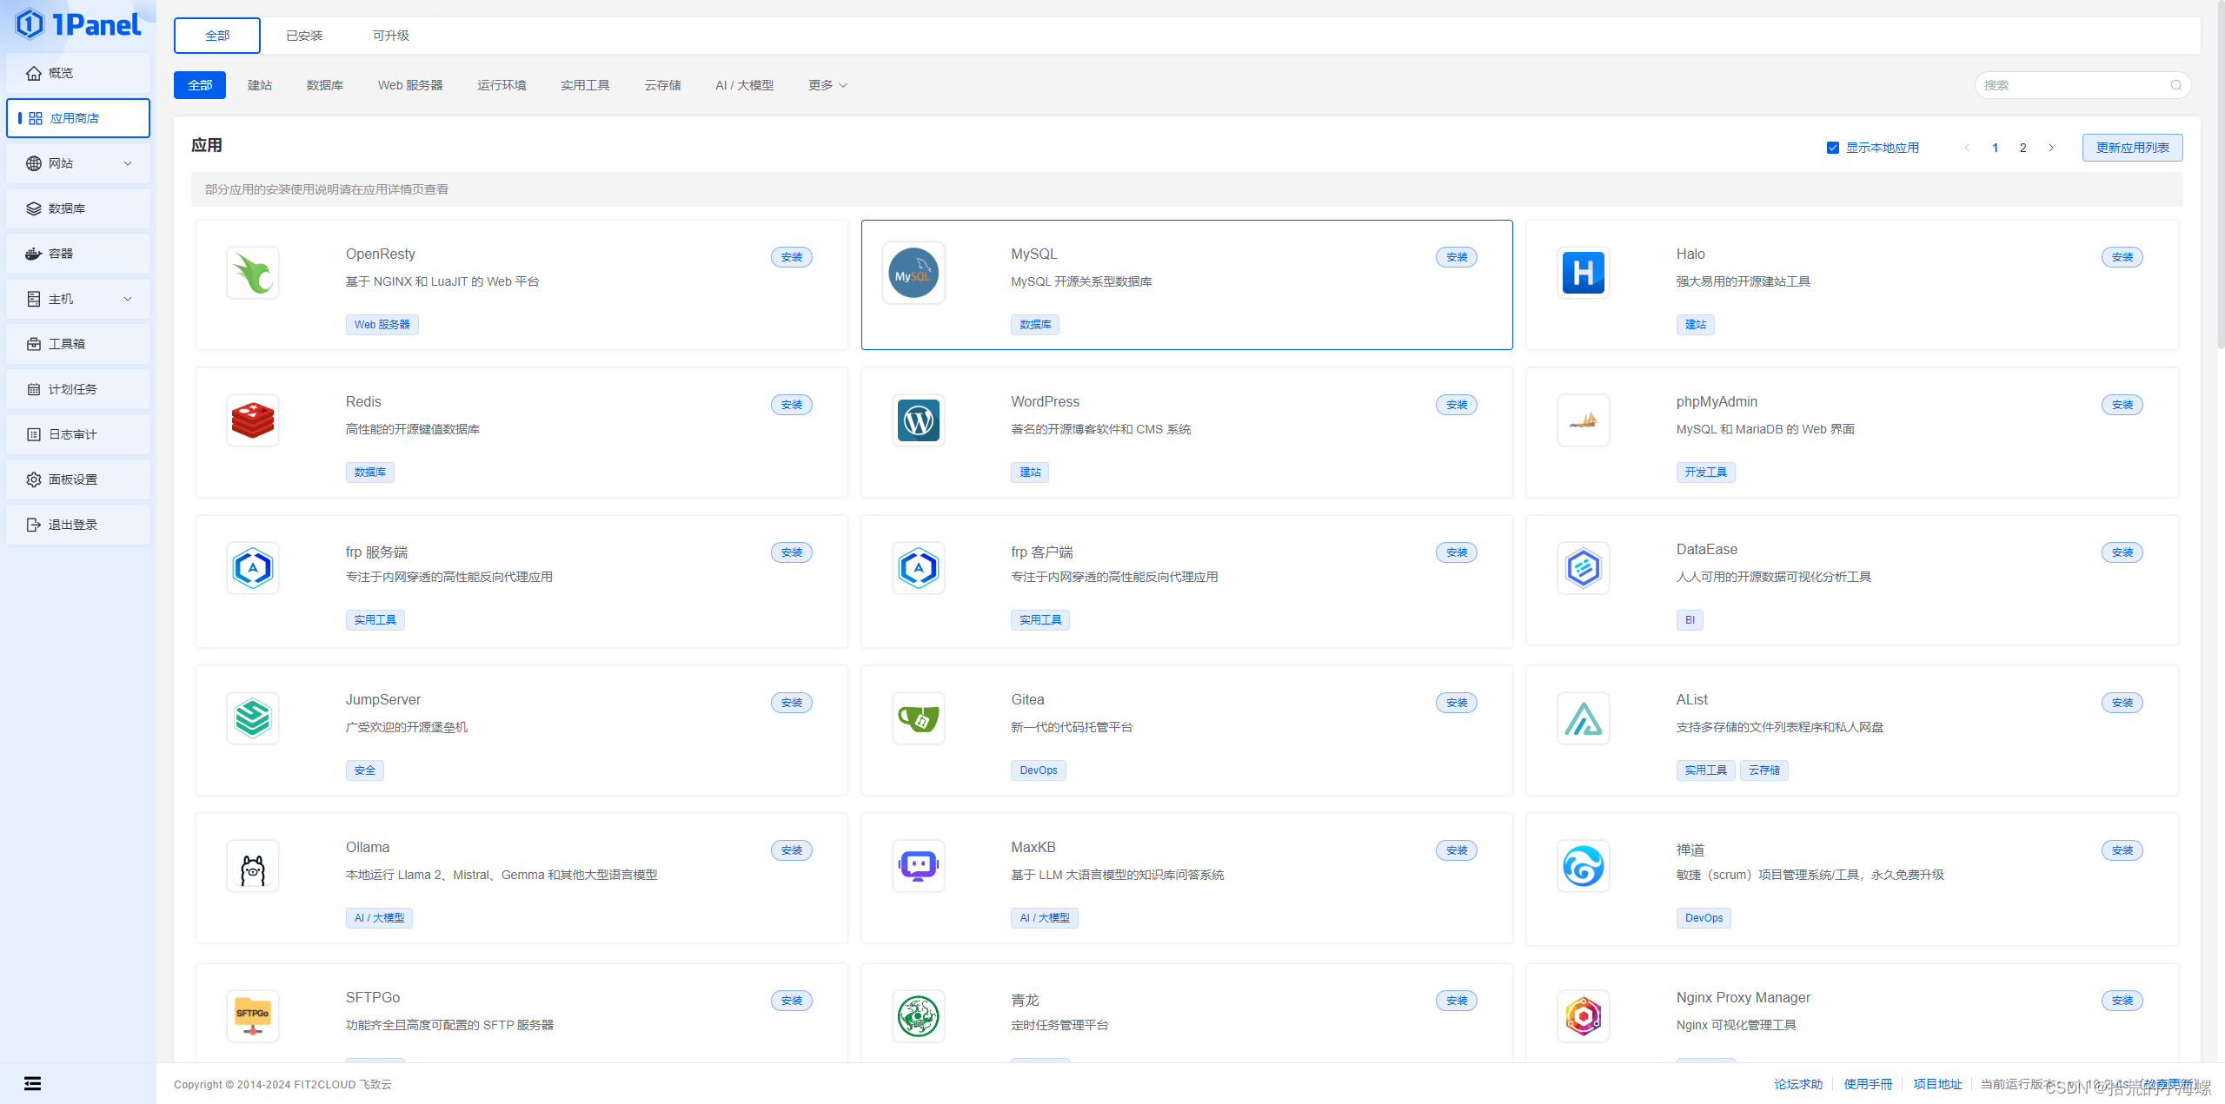Open the Gitea app icon
The image size is (2225, 1104).
[x=919, y=718]
